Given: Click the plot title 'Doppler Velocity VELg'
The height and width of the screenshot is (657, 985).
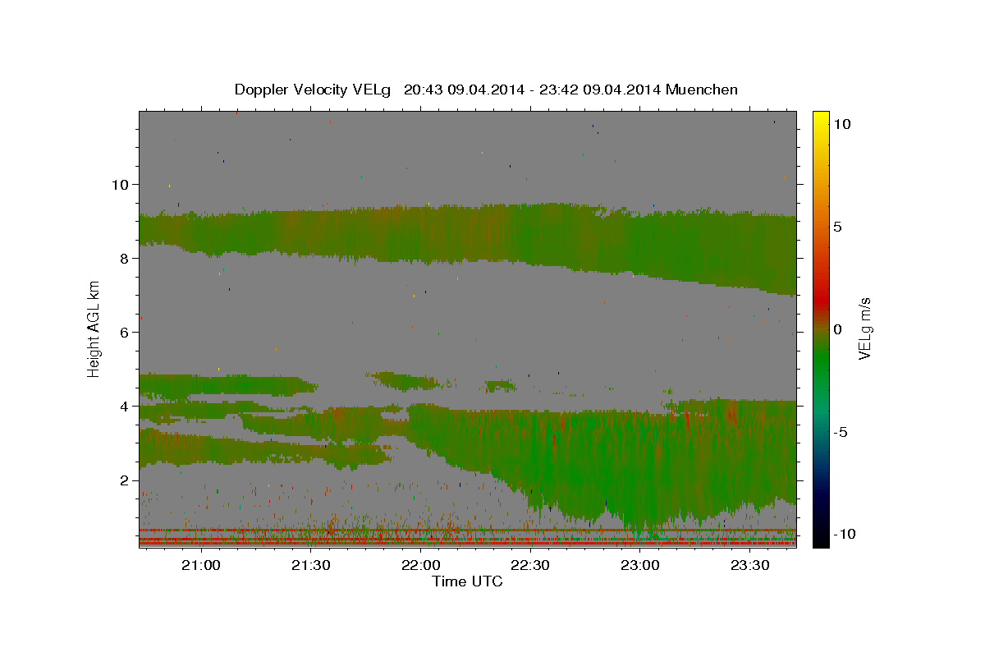Looking at the screenshot, I should [314, 90].
